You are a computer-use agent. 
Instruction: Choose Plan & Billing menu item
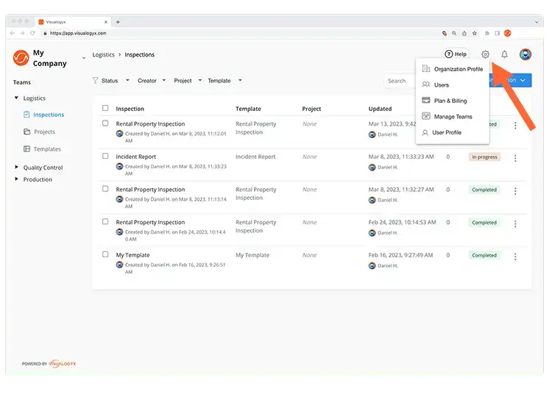point(450,101)
